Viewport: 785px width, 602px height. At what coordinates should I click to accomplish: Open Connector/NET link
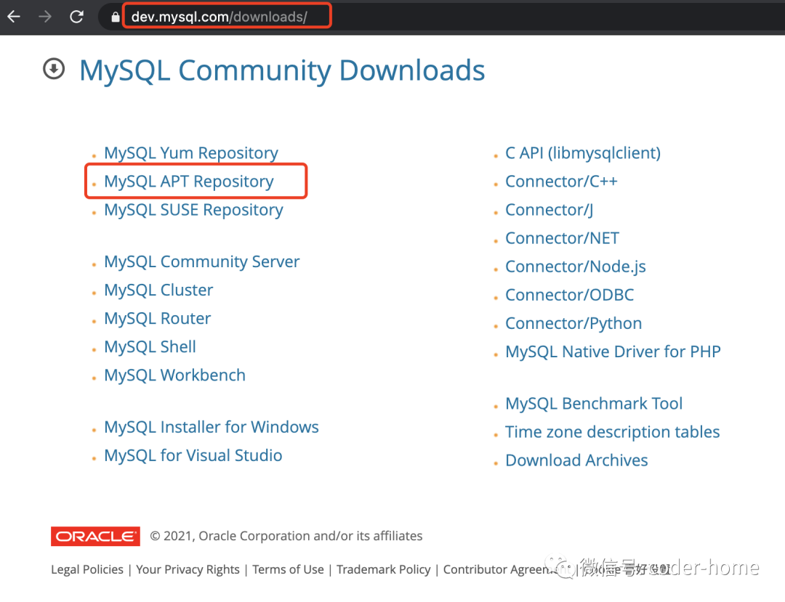562,238
